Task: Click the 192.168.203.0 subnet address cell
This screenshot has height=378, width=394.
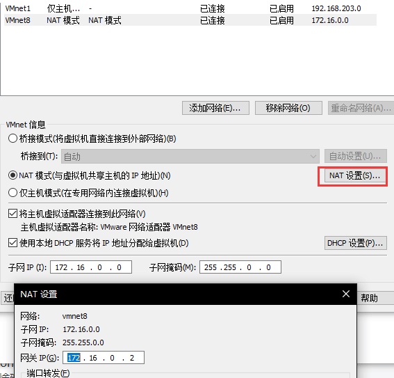Action: tap(336, 8)
